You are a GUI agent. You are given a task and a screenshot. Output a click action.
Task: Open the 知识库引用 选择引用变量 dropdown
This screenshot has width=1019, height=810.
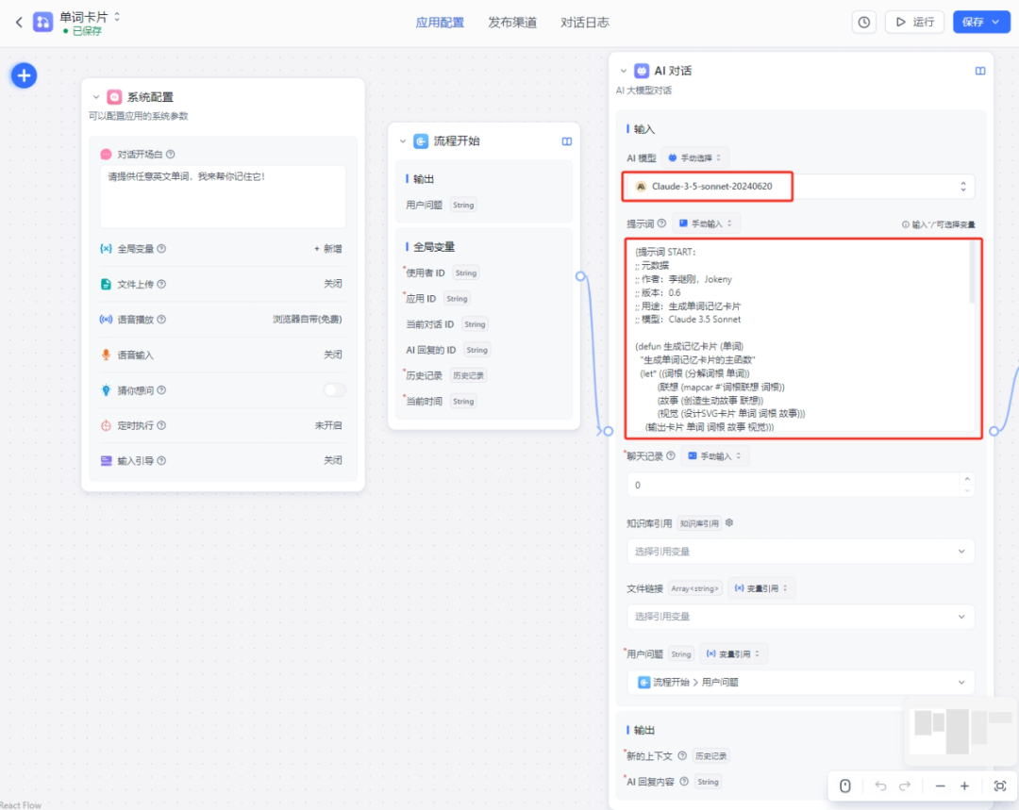[800, 552]
